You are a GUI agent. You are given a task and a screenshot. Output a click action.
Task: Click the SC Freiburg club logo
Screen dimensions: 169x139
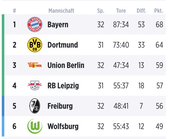[x=35, y=106]
